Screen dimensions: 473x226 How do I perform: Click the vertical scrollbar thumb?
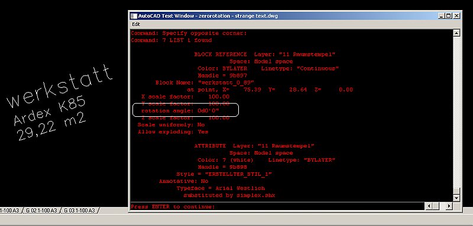click(x=456, y=191)
